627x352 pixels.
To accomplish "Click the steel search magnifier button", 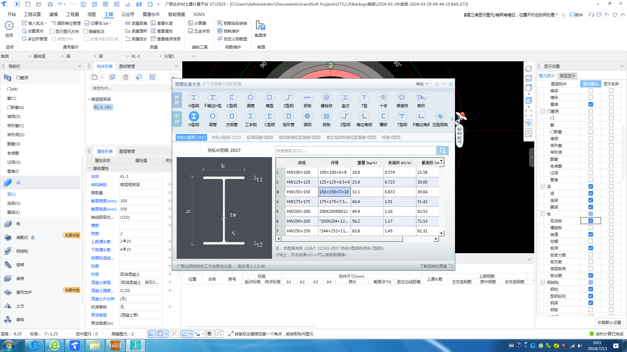I will [x=442, y=151].
